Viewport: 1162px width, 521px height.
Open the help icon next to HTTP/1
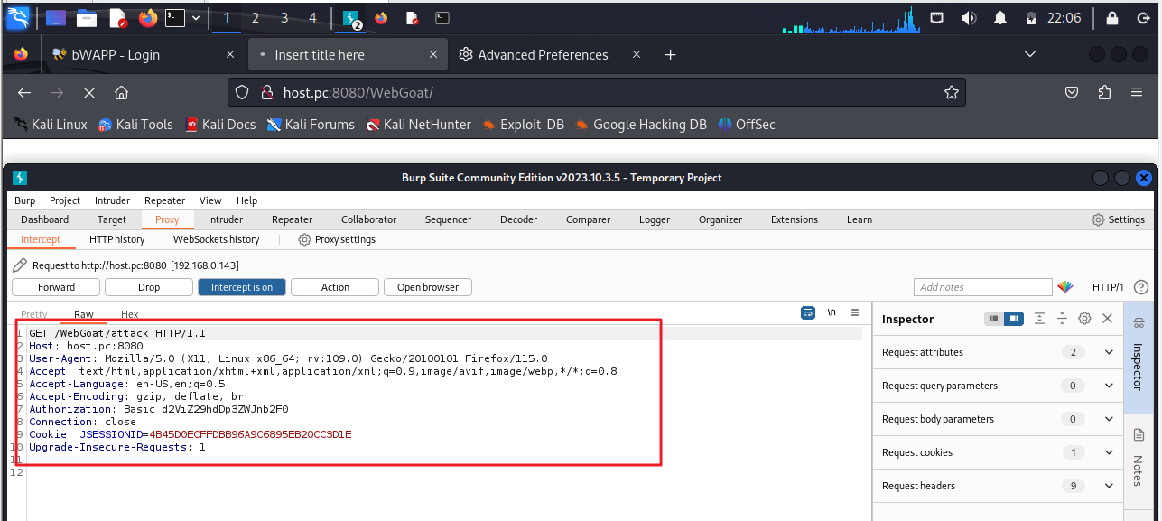point(1141,287)
